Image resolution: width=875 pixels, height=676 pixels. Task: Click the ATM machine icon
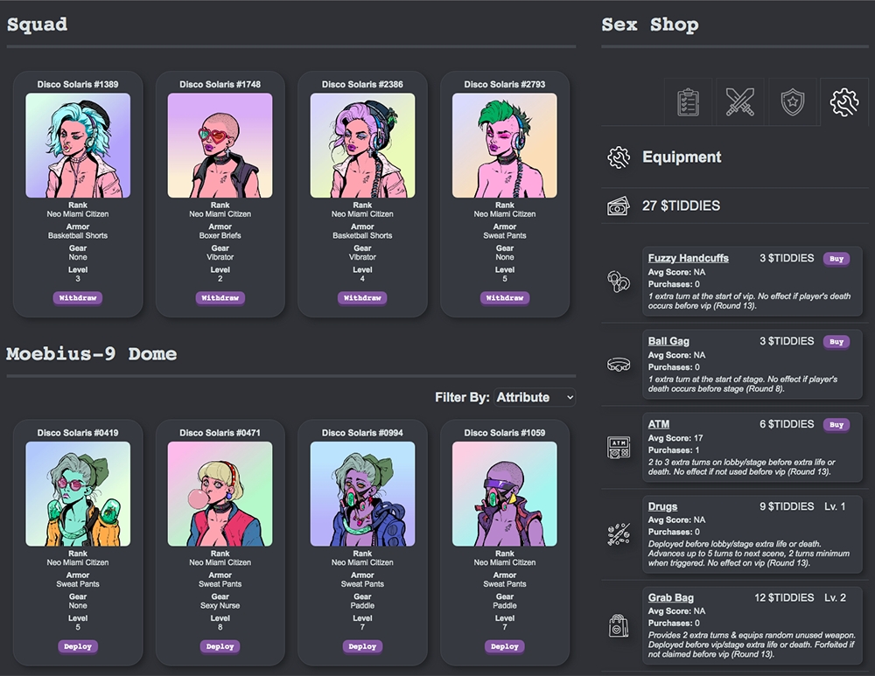[619, 448]
